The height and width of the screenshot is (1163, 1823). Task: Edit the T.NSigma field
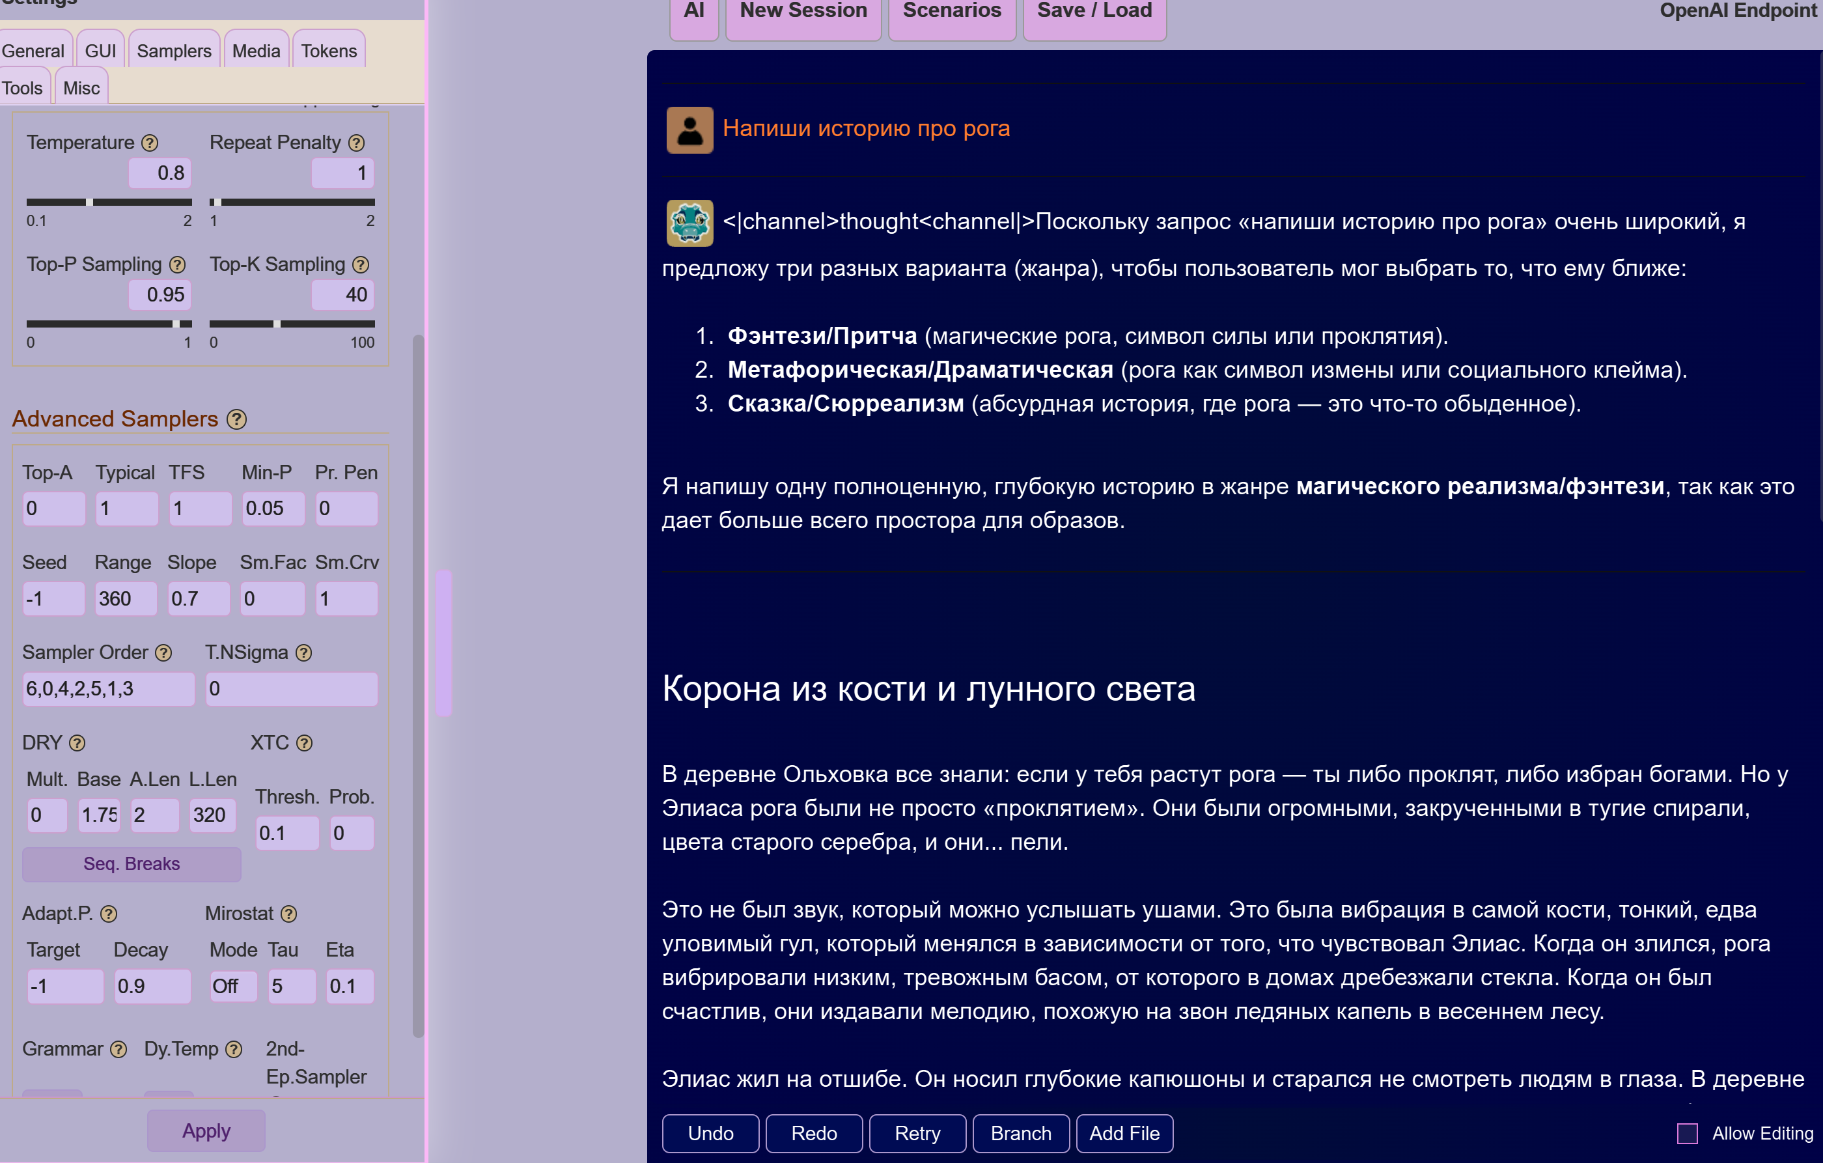coord(292,689)
